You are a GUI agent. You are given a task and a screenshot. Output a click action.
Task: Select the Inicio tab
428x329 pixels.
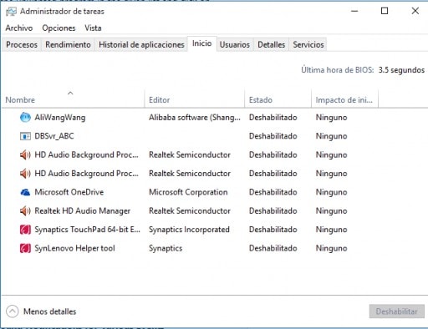(202, 43)
